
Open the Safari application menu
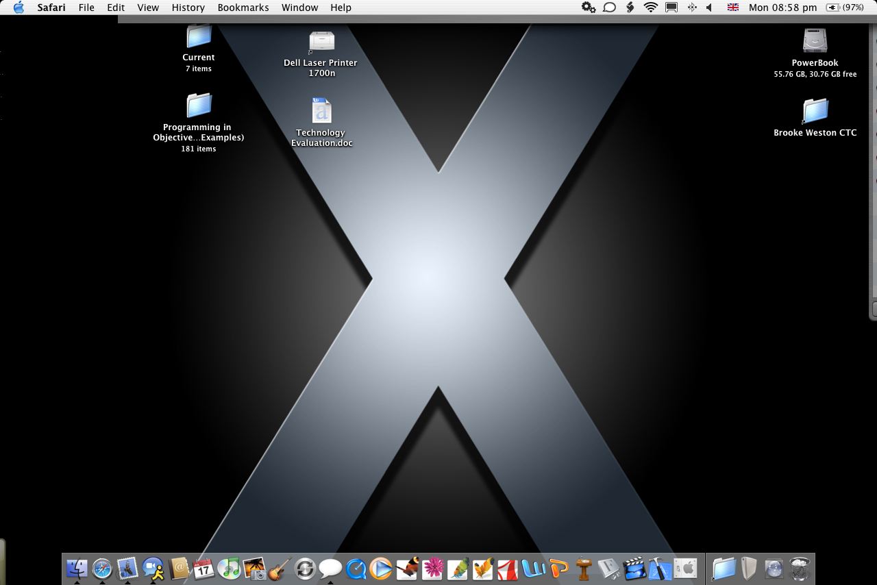click(51, 8)
